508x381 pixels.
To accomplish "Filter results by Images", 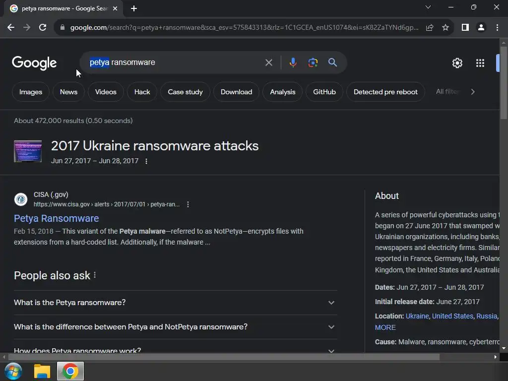I will (31, 92).
